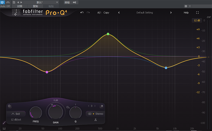Toggle the 旁链 sidechain button
212x131 pixels.
[x=67, y=2]
